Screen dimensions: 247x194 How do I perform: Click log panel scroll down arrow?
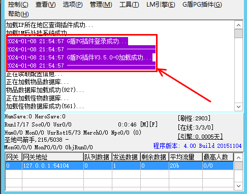coord(239,107)
